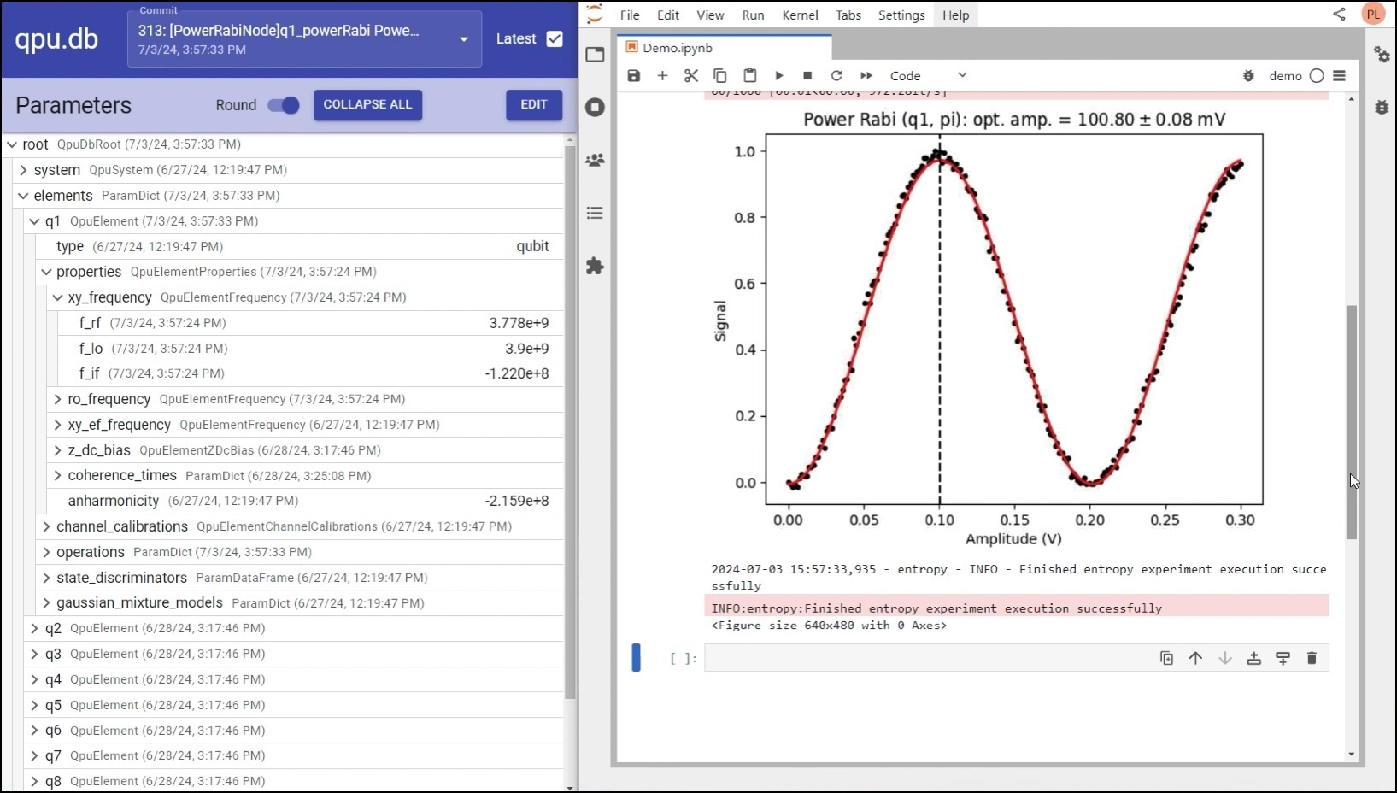This screenshot has height=793, width=1397.
Task: Expand the ro_frequency node
Action: (x=58, y=399)
